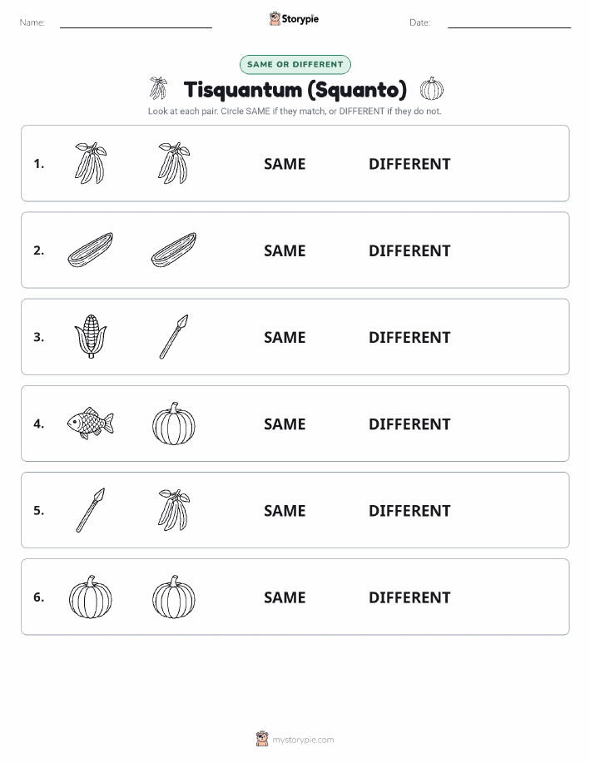Click the pumpkin icon beside the title
590x763 pixels.
[432, 88]
